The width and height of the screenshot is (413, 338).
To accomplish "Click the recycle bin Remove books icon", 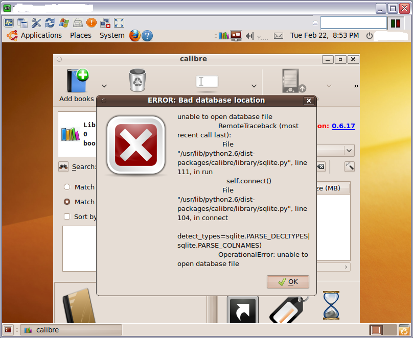I will coord(137,80).
